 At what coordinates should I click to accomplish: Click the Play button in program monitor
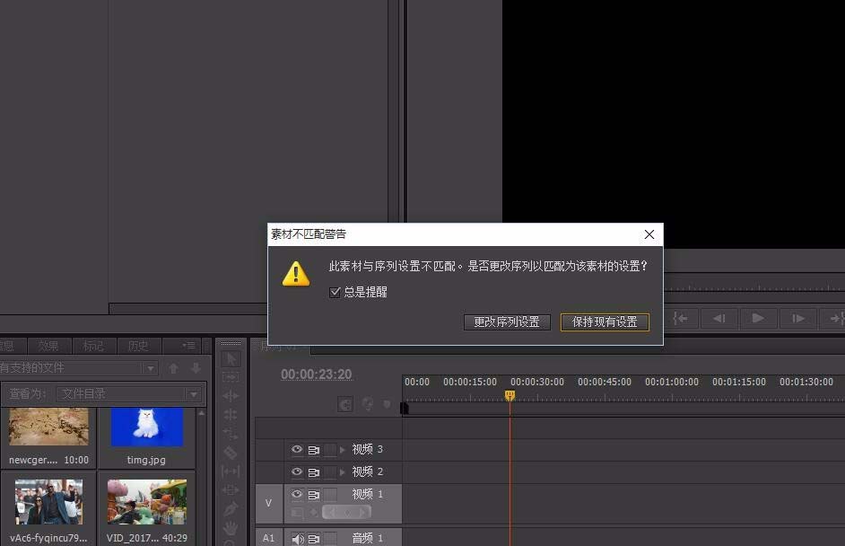[x=758, y=318]
